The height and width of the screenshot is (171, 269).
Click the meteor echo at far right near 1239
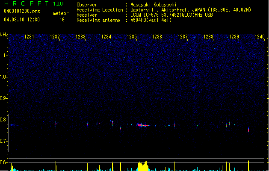(x=248, y=130)
